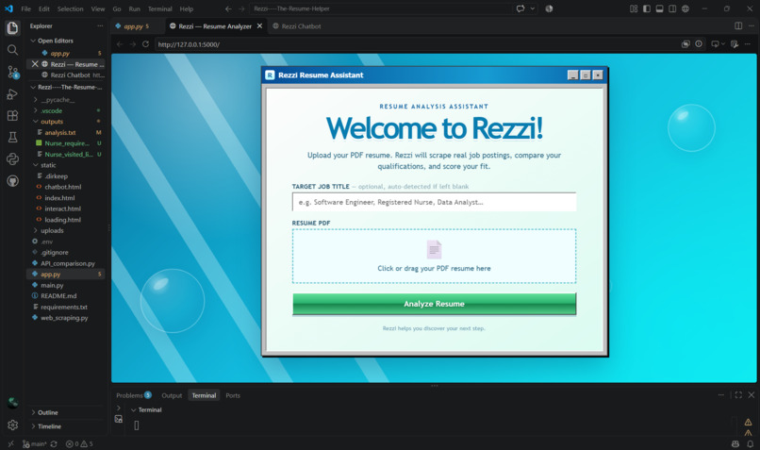Collapse the Open Editors section

[x=33, y=41]
